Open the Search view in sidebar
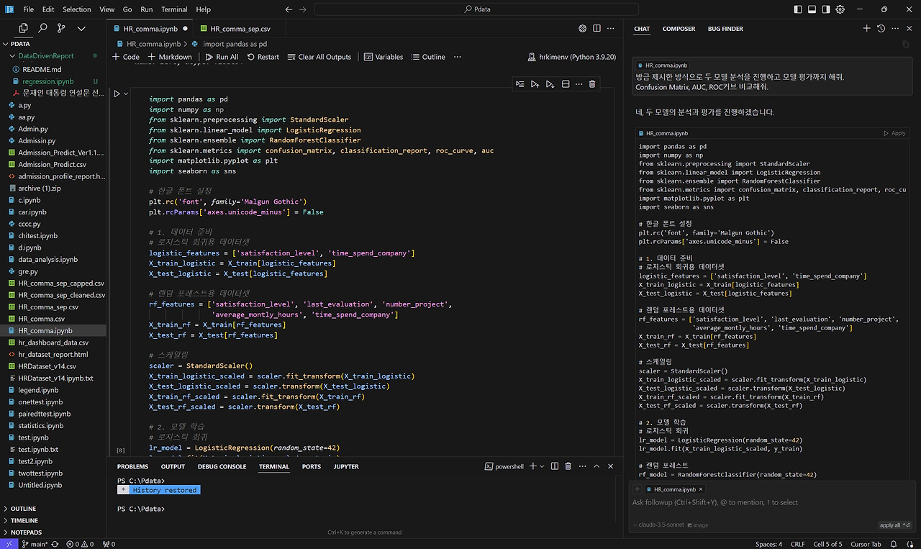Viewport: 921px width, 549px height. (42, 28)
